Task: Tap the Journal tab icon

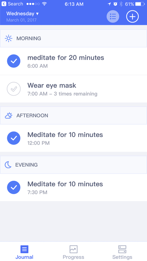Action: pos(24,249)
